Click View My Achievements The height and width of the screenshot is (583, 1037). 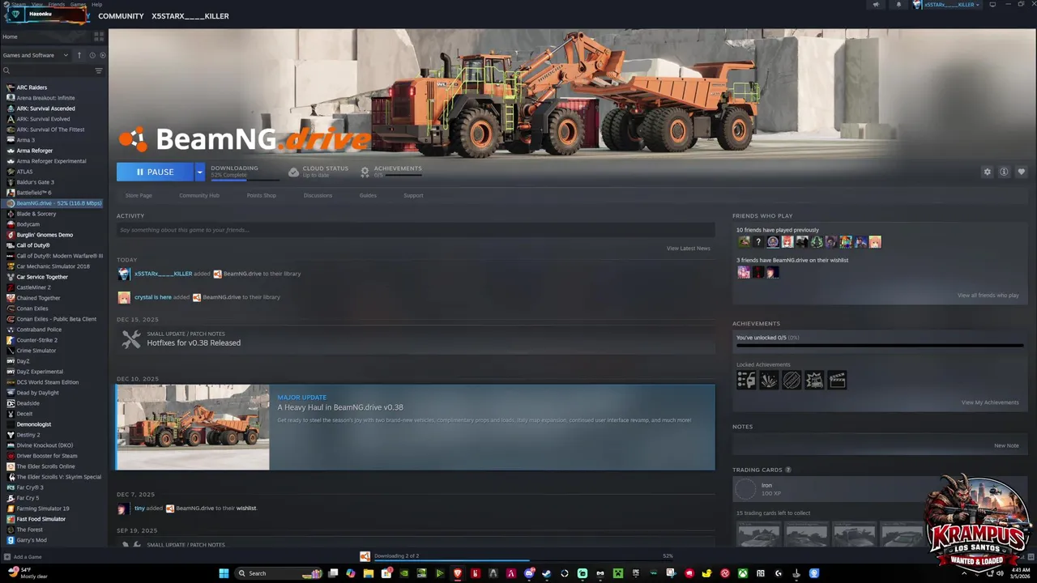tap(990, 402)
